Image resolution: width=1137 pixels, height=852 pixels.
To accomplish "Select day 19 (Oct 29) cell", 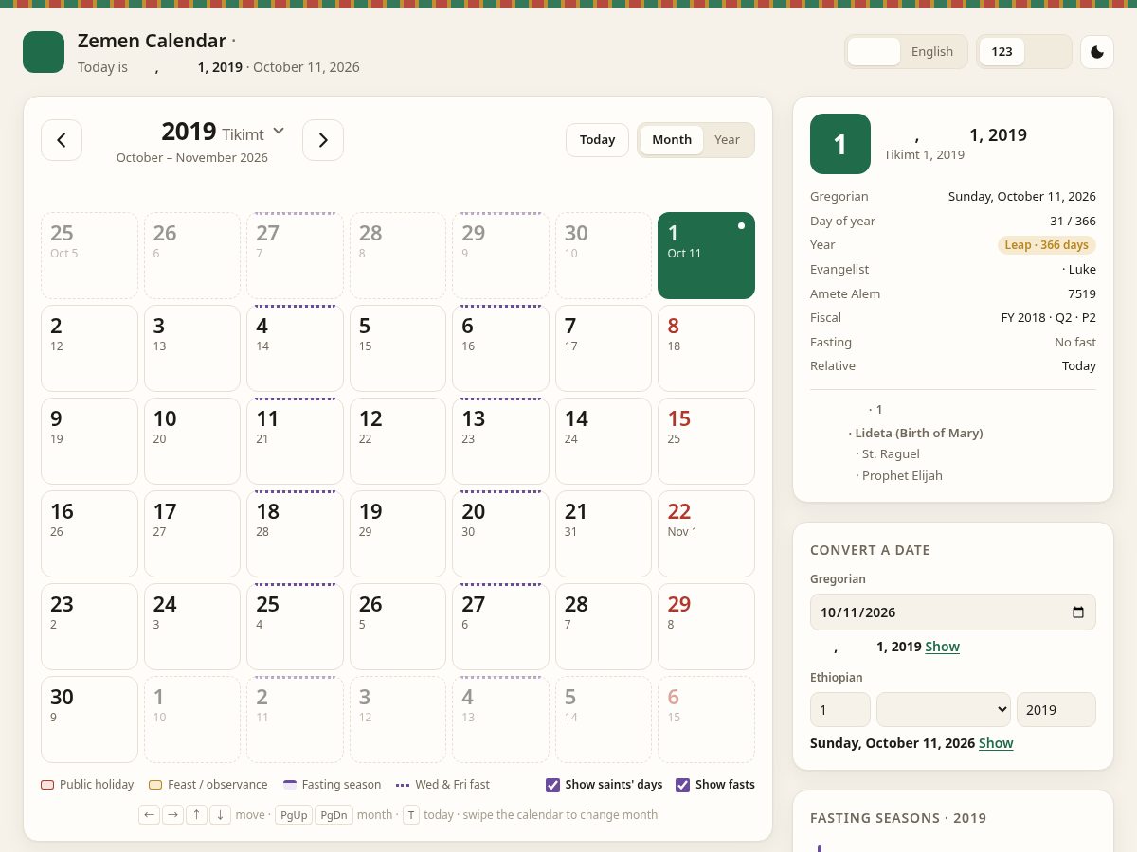I will point(398,534).
